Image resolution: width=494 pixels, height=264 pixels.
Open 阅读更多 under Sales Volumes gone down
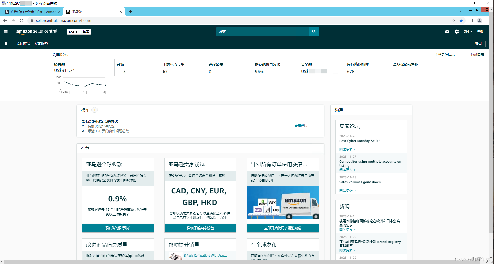click(x=347, y=190)
